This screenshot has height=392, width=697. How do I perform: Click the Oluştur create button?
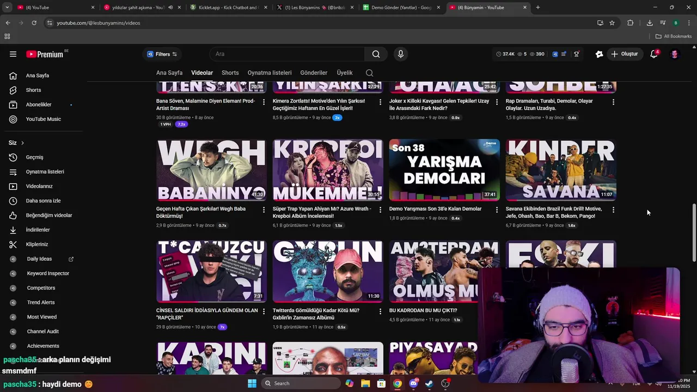[624, 54]
